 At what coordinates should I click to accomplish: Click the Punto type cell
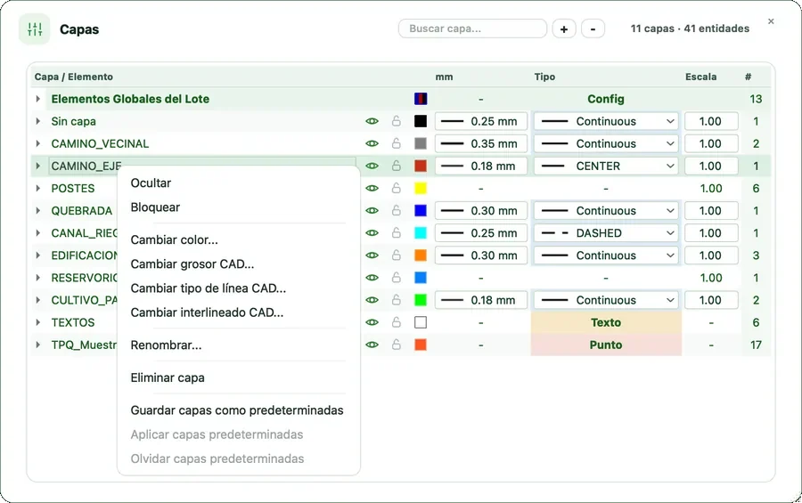pos(606,345)
